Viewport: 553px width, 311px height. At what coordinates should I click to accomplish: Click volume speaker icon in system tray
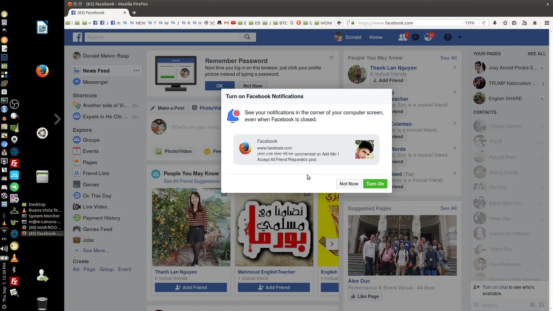4,249
